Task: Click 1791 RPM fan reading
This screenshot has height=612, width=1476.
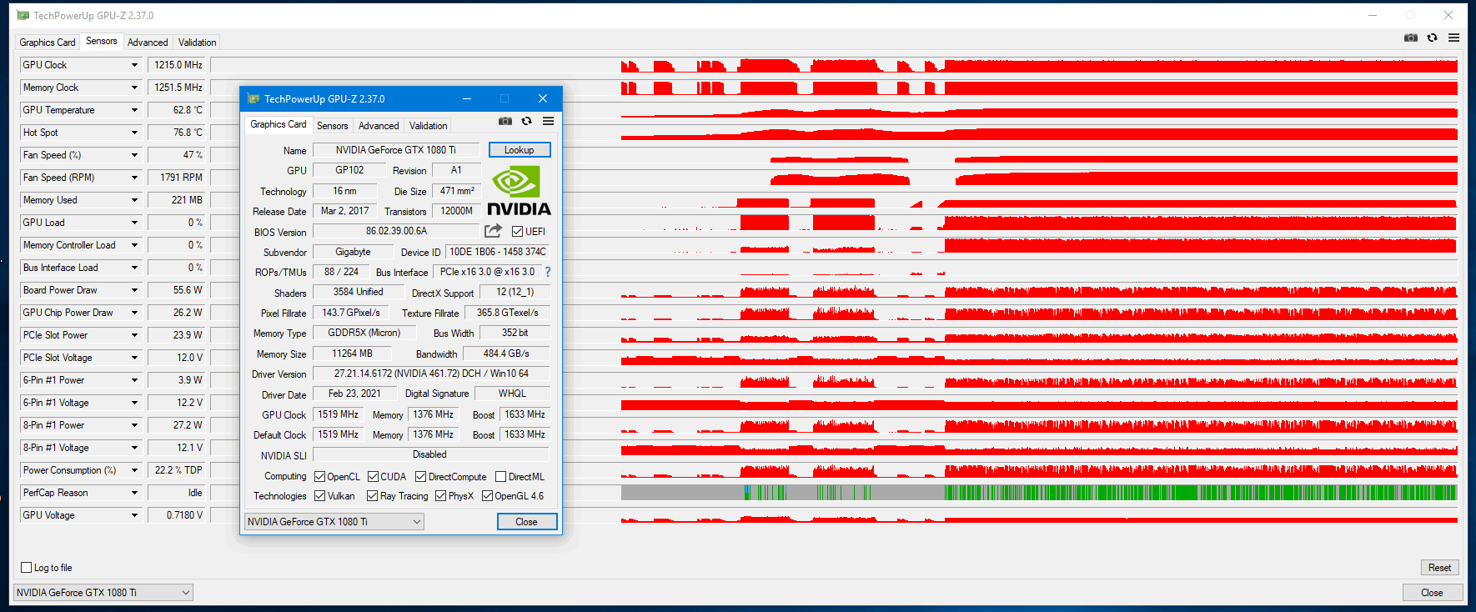Action: tap(177, 178)
